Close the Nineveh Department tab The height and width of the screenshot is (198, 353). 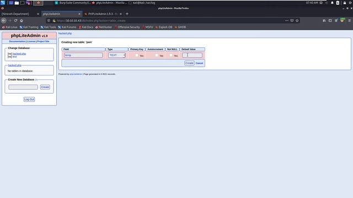[38, 14]
